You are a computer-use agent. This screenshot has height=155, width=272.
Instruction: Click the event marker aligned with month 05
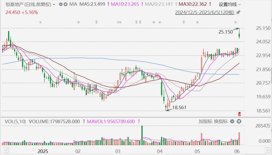(x=197, y=22)
